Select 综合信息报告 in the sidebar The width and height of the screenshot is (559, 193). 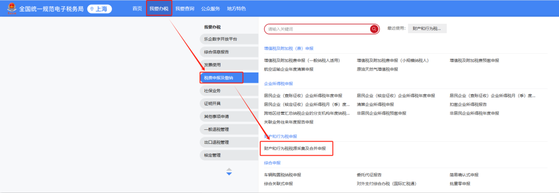pos(229,52)
